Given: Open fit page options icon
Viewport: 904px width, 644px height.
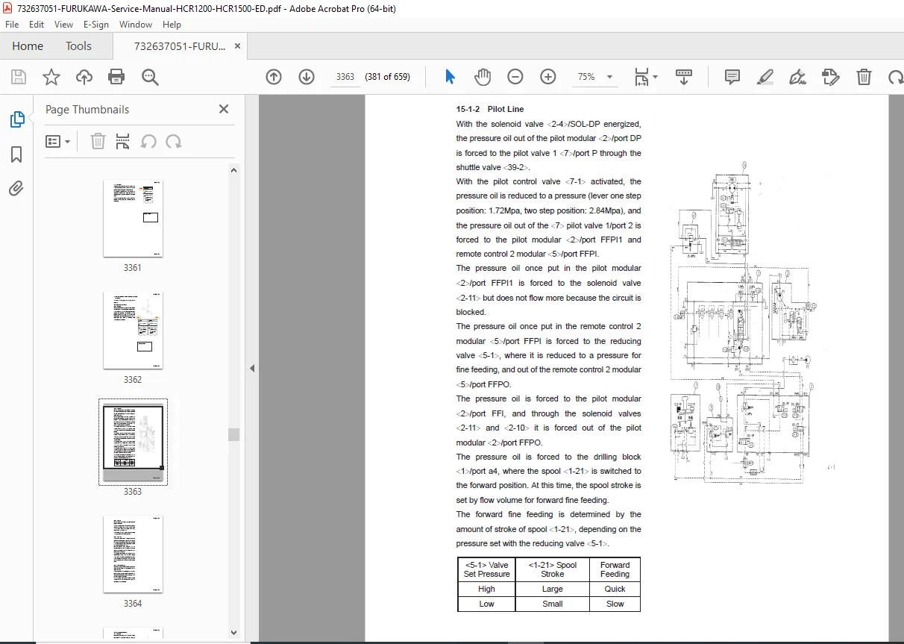Looking at the screenshot, I should [x=645, y=77].
